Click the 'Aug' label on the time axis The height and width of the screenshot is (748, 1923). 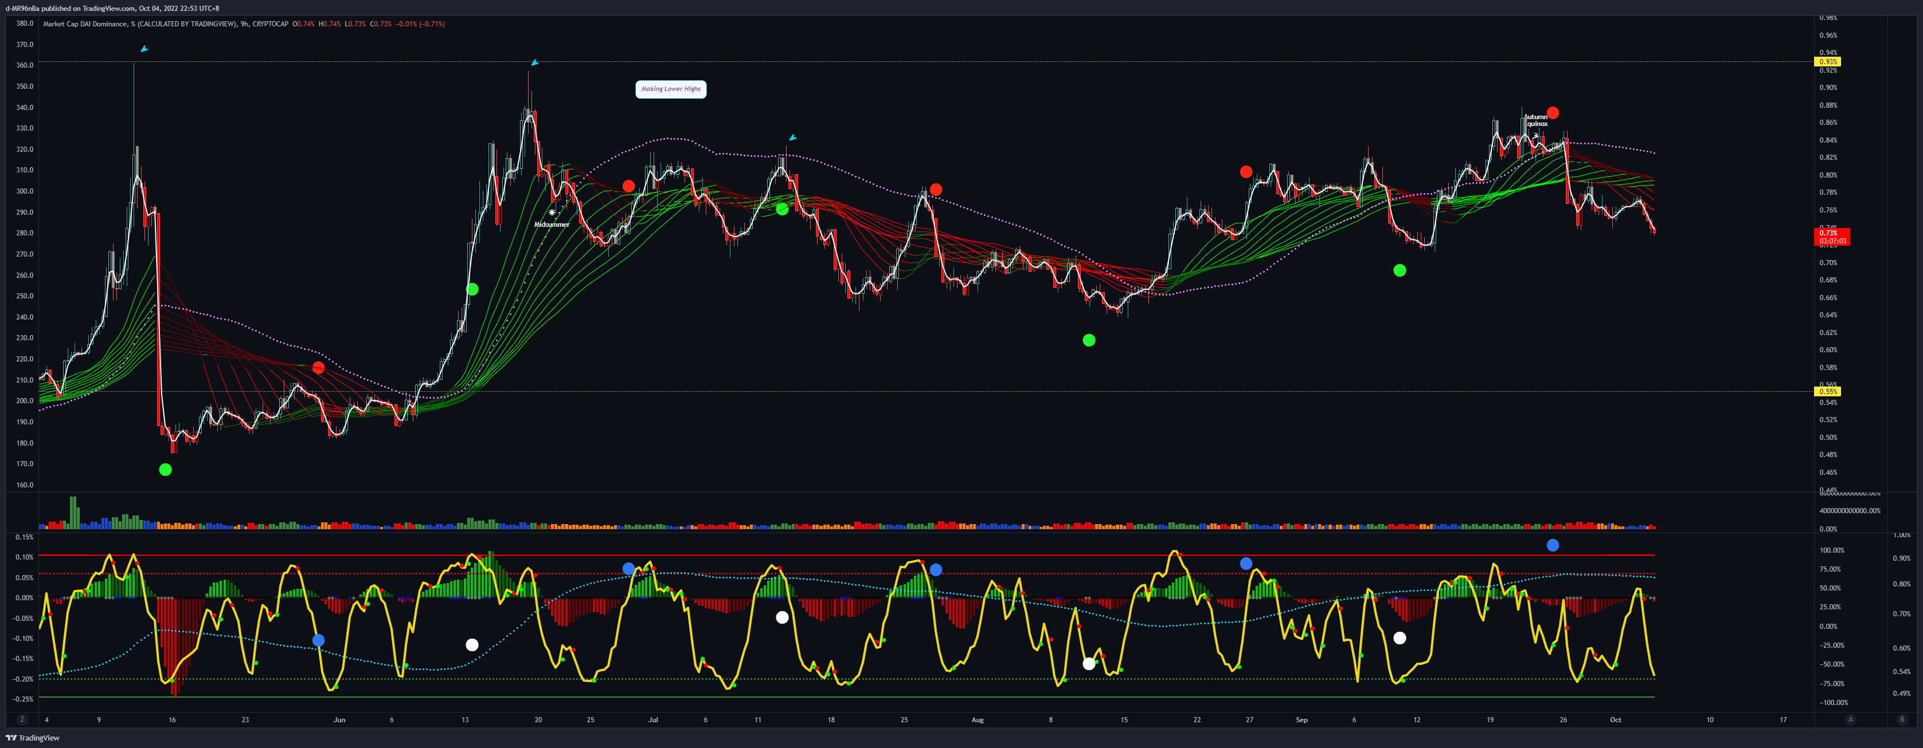tap(977, 720)
